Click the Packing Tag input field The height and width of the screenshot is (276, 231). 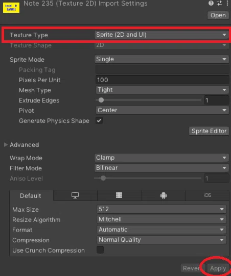coord(162,70)
